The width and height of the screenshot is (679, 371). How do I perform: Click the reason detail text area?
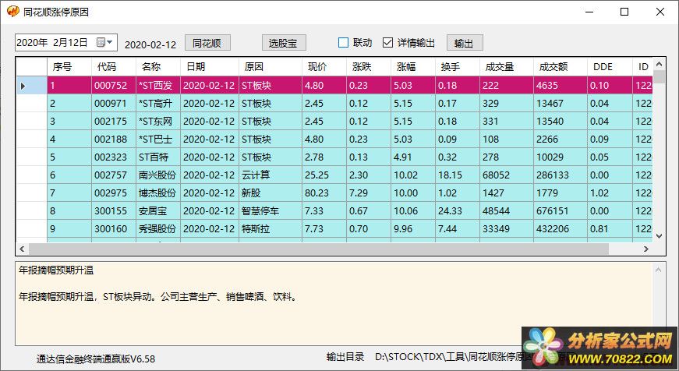click(334, 303)
